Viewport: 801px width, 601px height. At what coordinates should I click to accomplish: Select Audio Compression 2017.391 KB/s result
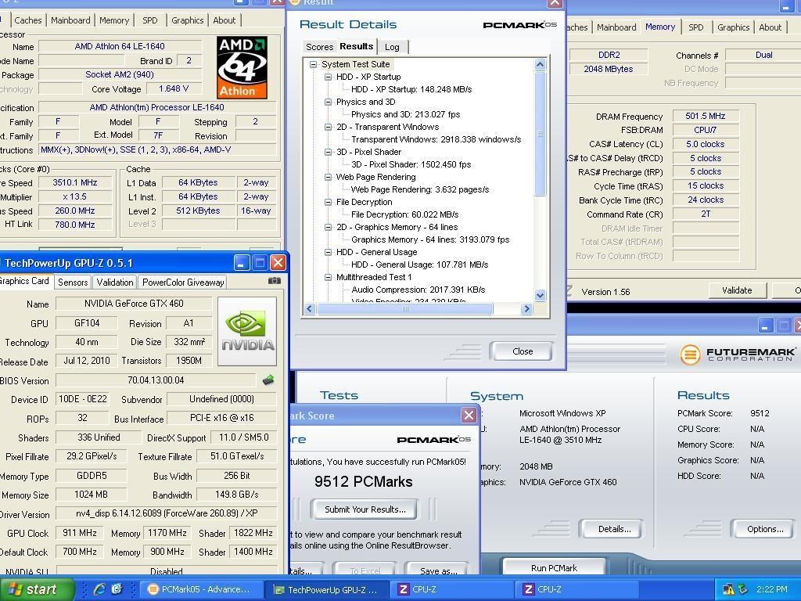pyautogui.click(x=418, y=290)
